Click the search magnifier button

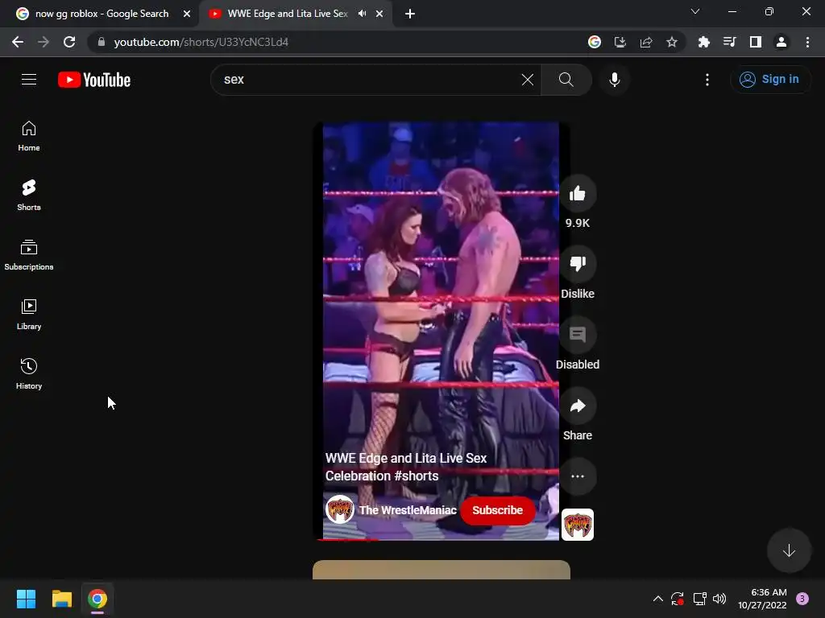[x=566, y=80]
